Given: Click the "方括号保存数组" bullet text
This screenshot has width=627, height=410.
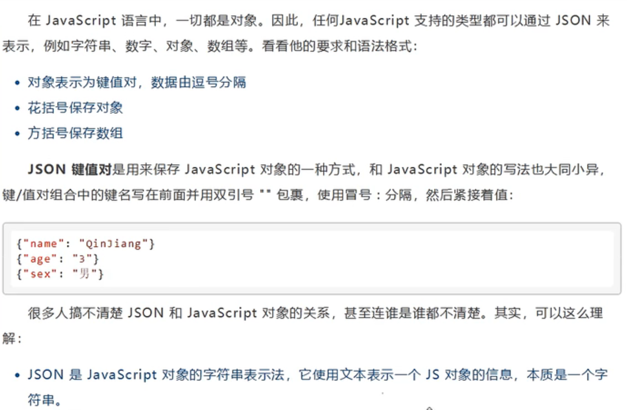Looking at the screenshot, I should pos(75,133).
